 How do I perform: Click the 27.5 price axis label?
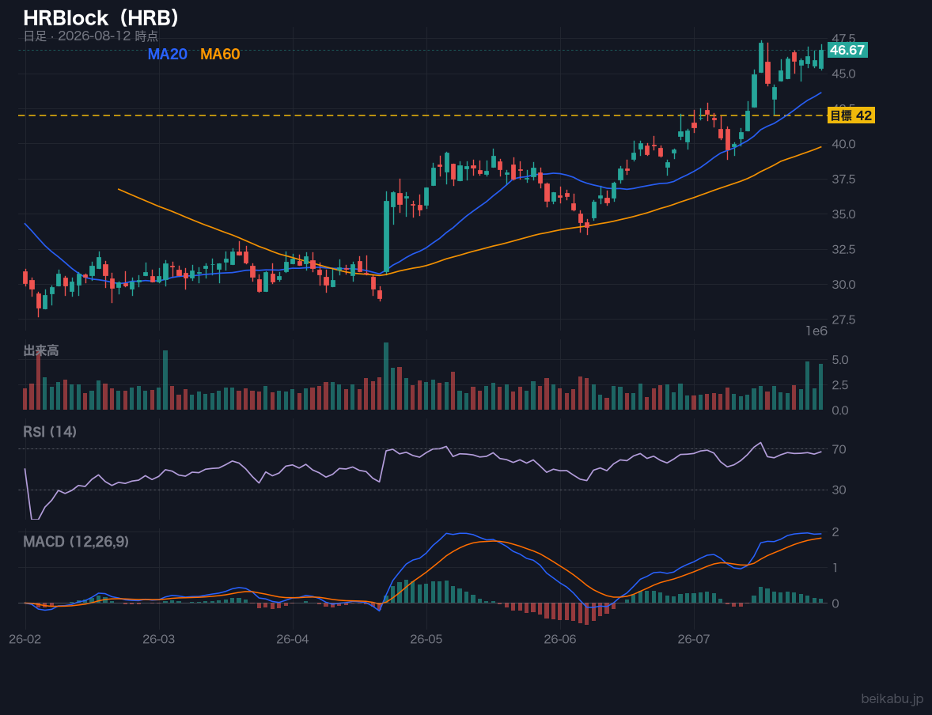pos(843,320)
